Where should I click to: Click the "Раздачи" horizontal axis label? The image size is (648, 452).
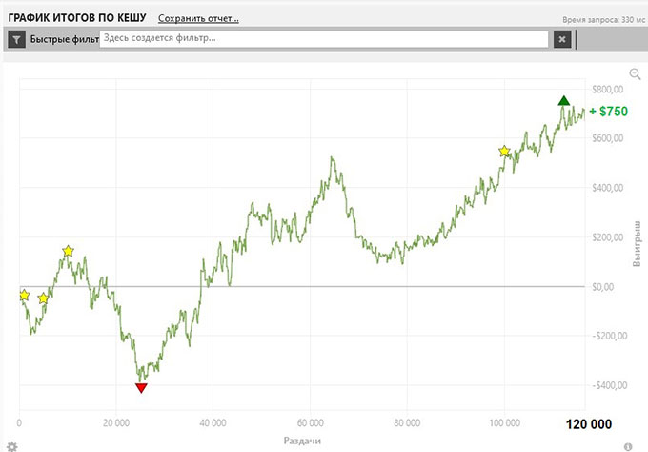[x=302, y=441]
